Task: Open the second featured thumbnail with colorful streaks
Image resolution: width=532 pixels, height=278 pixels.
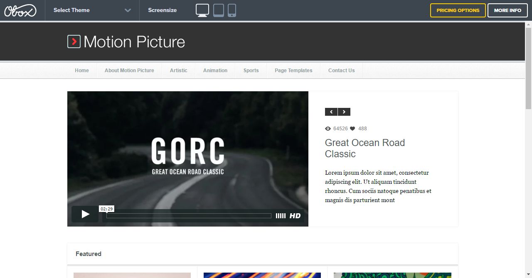Action: pyautogui.click(x=262, y=275)
